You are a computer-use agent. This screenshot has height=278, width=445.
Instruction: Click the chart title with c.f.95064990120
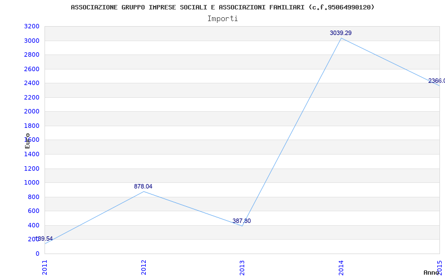pyautogui.click(x=222, y=7)
